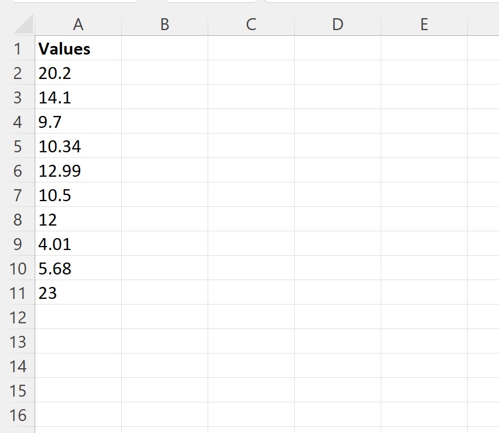Select the cell with 5.68
The height and width of the screenshot is (433, 499).
78,268
